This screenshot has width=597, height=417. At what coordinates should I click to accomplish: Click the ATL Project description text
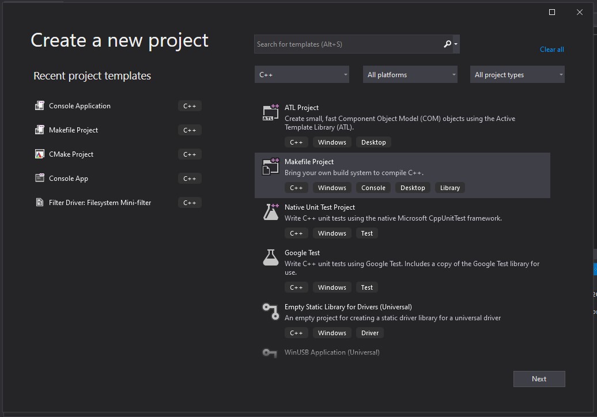[x=400, y=123]
